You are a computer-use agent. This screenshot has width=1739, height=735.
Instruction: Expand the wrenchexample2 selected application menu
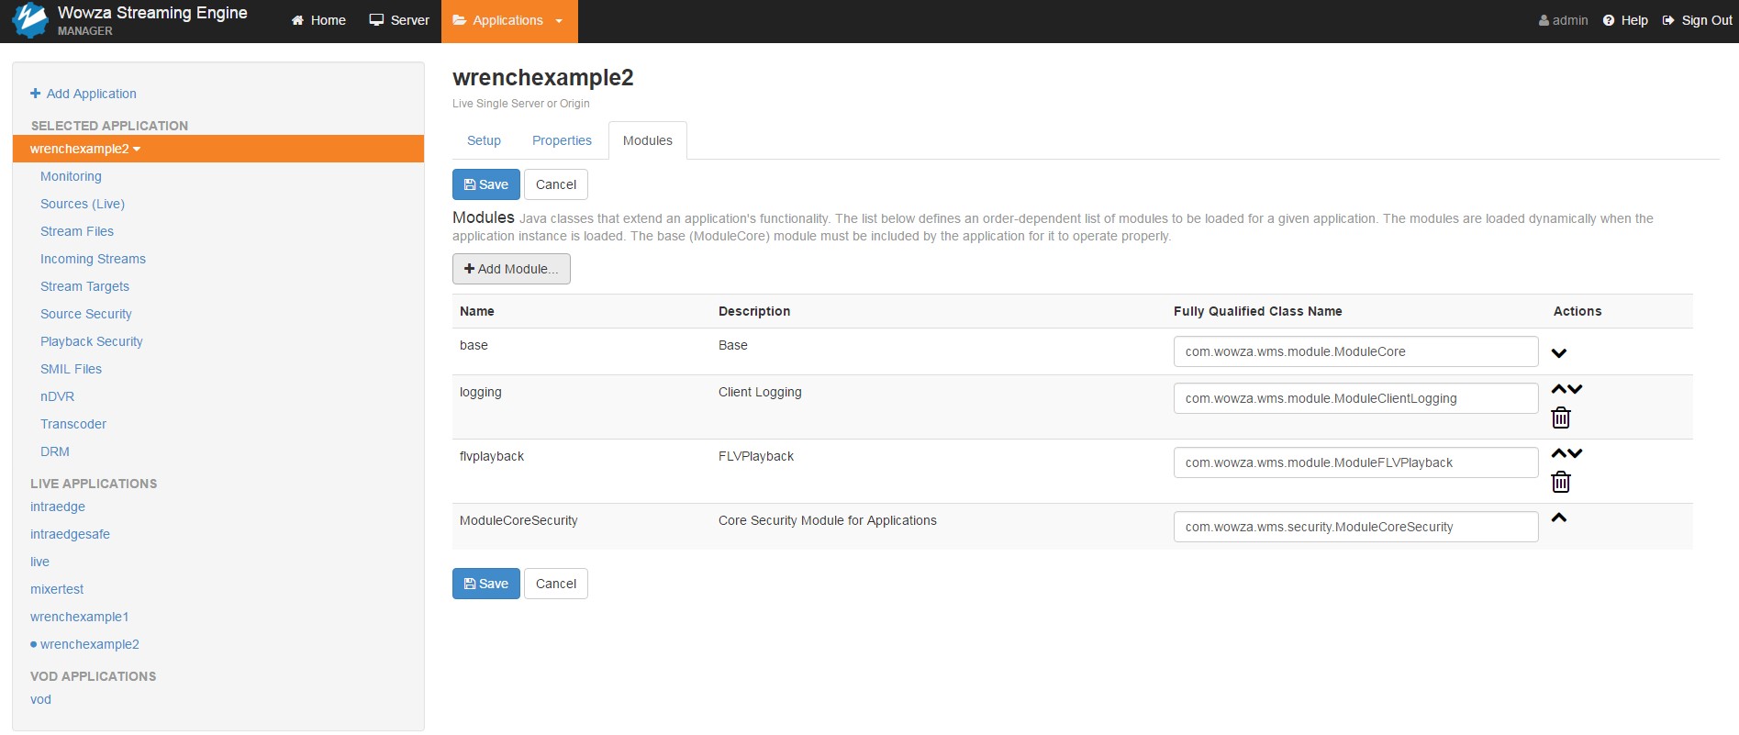84,149
